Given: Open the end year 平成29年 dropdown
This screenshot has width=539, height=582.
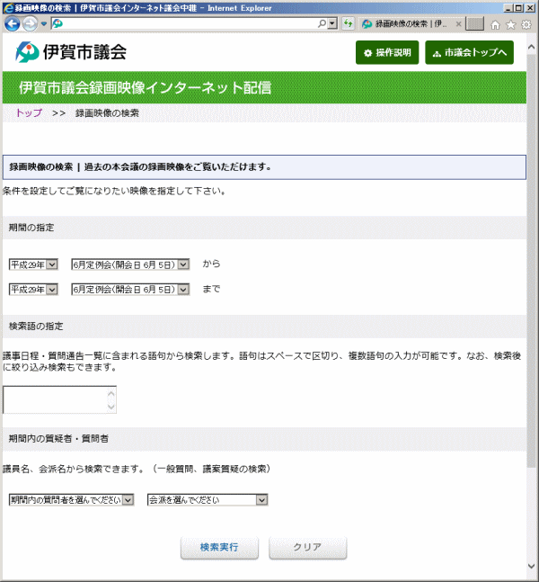Looking at the screenshot, I should coord(33,290).
